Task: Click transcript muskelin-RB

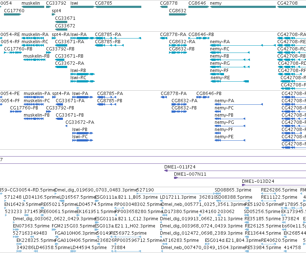Action: 35,60
